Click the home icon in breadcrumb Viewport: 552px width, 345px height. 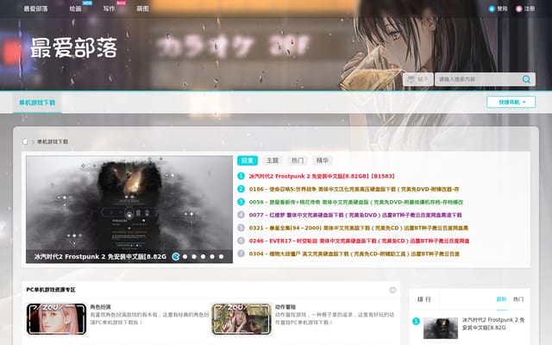(25, 141)
